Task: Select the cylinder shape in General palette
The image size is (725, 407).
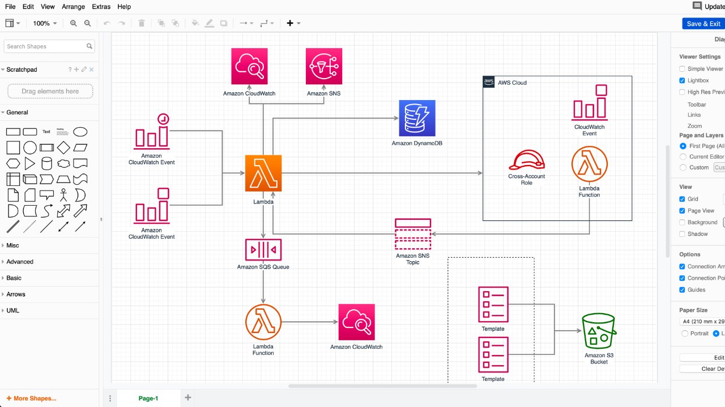Action: click(x=46, y=164)
